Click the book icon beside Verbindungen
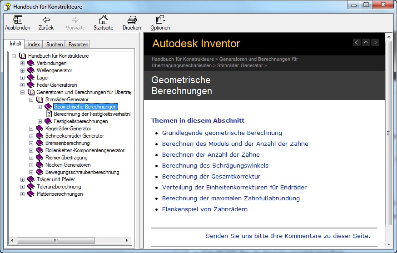The width and height of the screenshot is (397, 253). [31, 63]
